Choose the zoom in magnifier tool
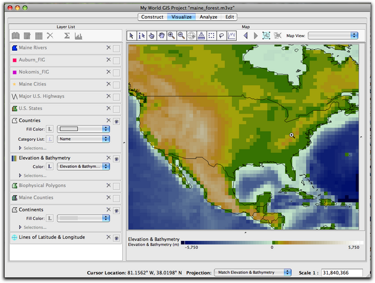 click(x=171, y=36)
